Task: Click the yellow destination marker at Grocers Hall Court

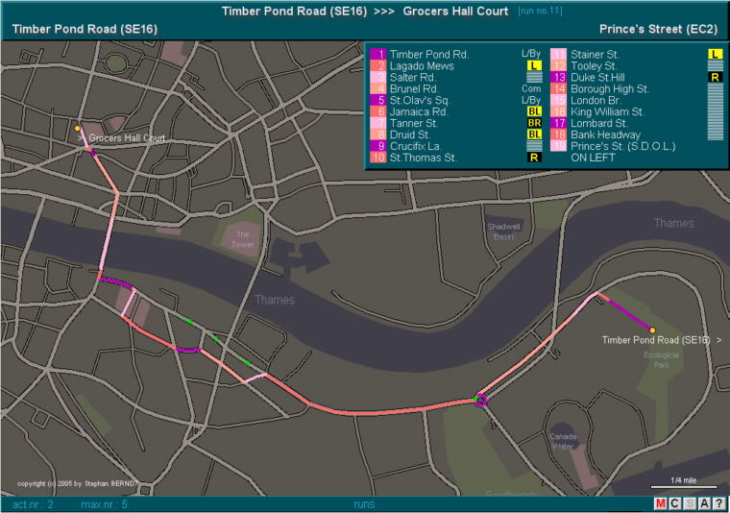Action: (x=78, y=128)
